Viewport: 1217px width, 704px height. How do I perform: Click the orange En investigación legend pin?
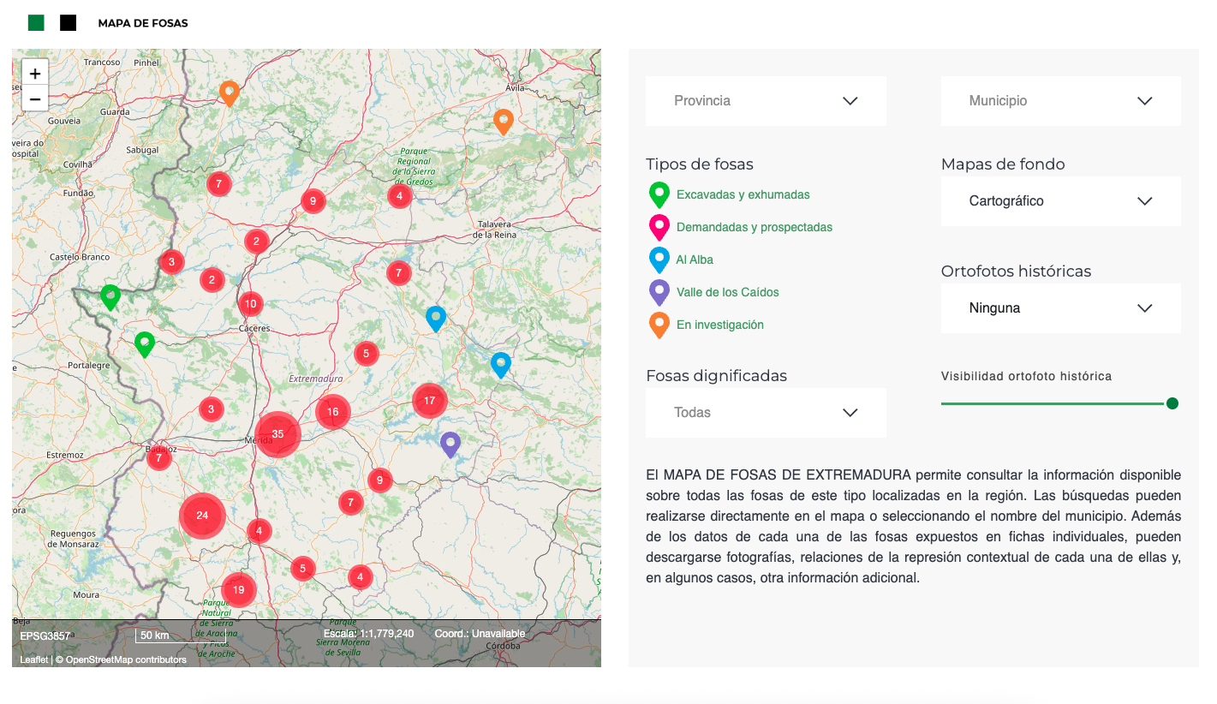(x=659, y=323)
